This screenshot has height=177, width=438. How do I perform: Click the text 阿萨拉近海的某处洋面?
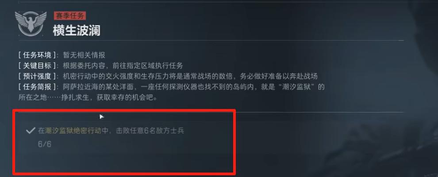98,87
